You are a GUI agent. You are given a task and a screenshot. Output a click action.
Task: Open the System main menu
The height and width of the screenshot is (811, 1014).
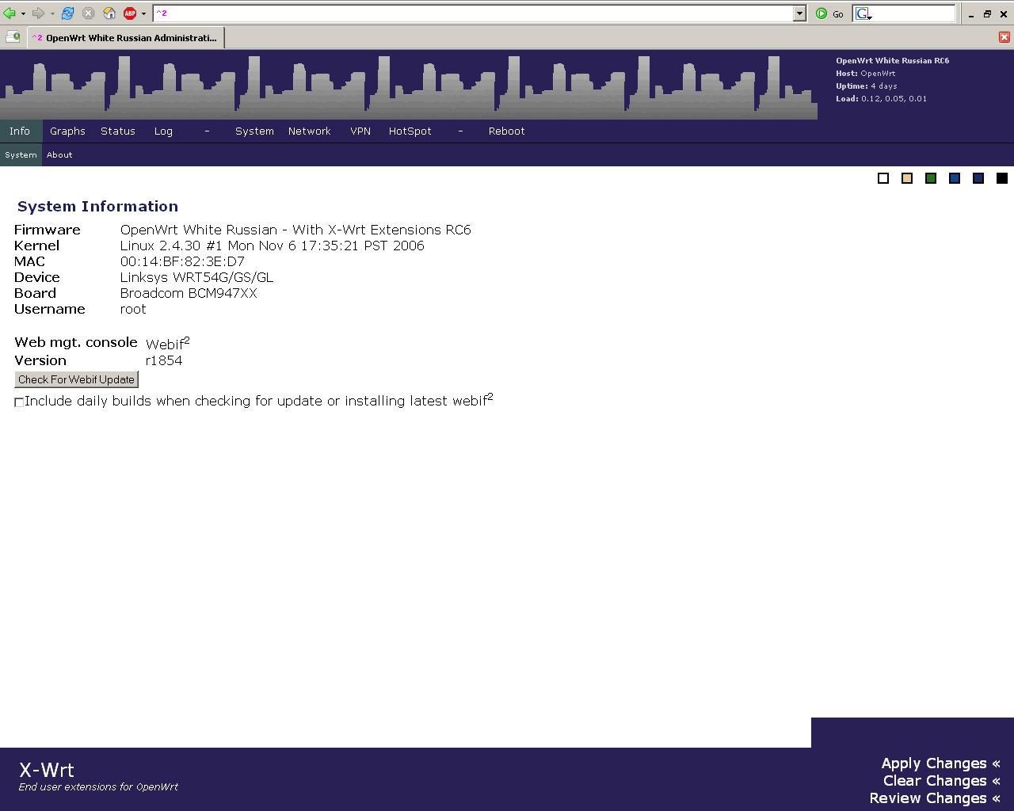point(254,131)
